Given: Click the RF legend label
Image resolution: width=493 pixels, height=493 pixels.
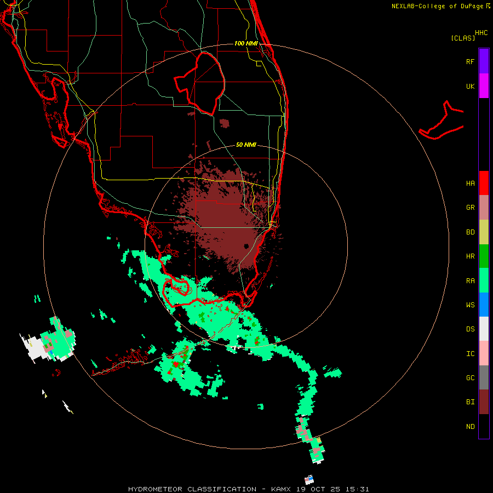Looking at the screenshot, I should 470,61.
